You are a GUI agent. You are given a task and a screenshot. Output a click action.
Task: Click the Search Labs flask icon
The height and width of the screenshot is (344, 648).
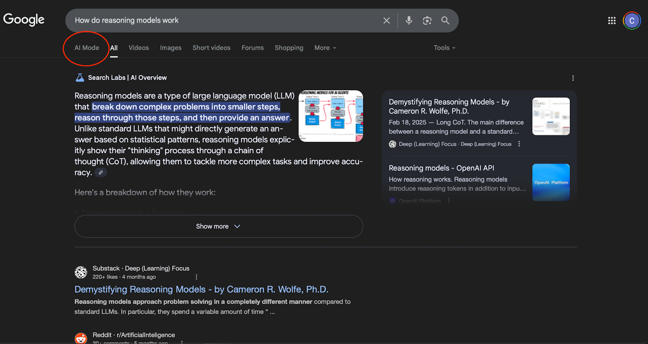click(x=80, y=78)
